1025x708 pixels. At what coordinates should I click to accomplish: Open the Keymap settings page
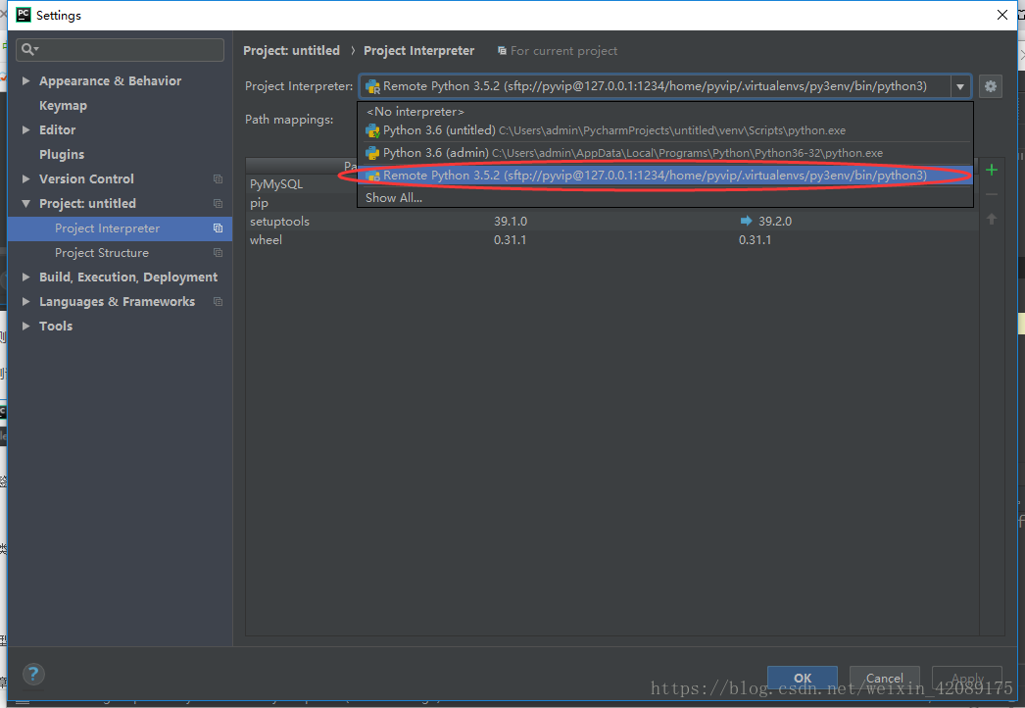[63, 105]
